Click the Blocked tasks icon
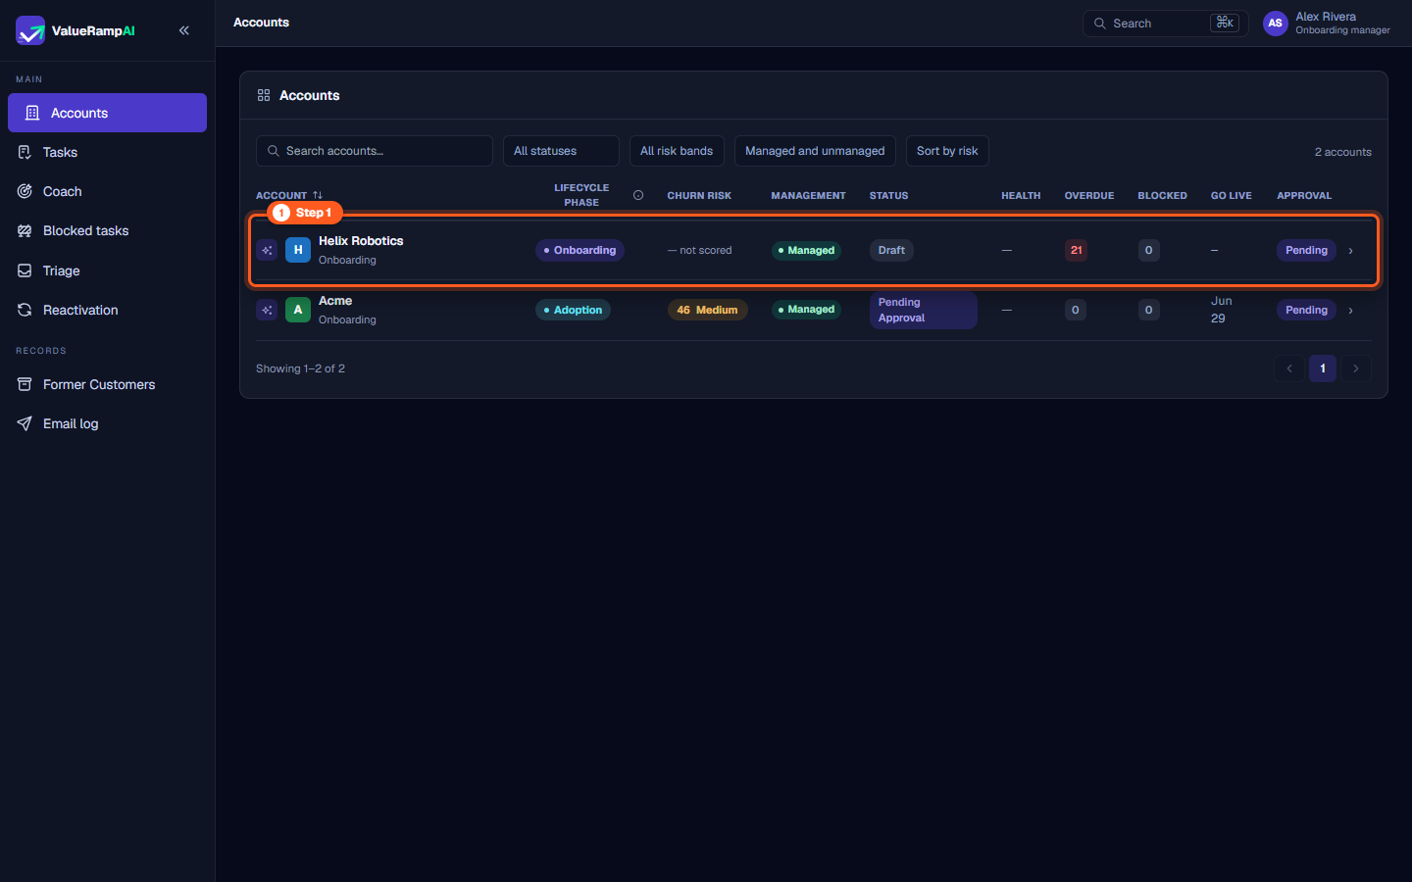 coord(25,230)
